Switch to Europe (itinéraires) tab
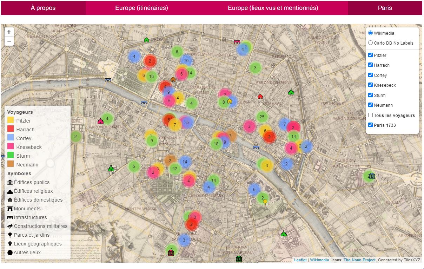 [141, 8]
